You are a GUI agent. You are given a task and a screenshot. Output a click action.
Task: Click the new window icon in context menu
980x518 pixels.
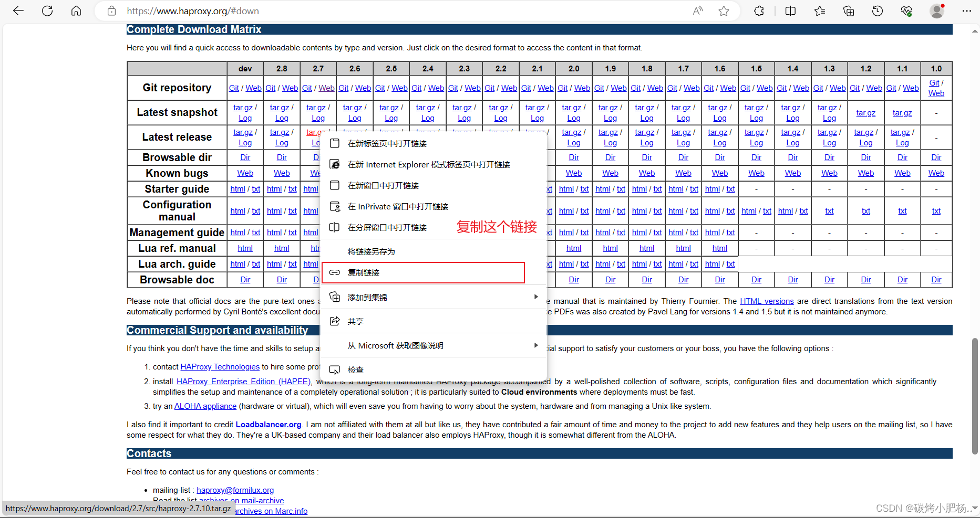(334, 185)
